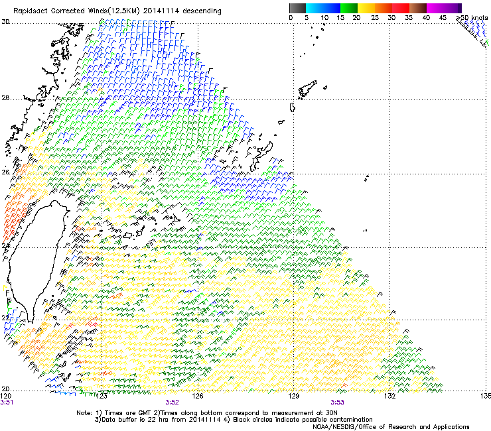This screenshot has height=431, width=491.
Task: Click the 'Rapidsact Corrected Winds(12.5KM)' title
Action: click(77, 11)
